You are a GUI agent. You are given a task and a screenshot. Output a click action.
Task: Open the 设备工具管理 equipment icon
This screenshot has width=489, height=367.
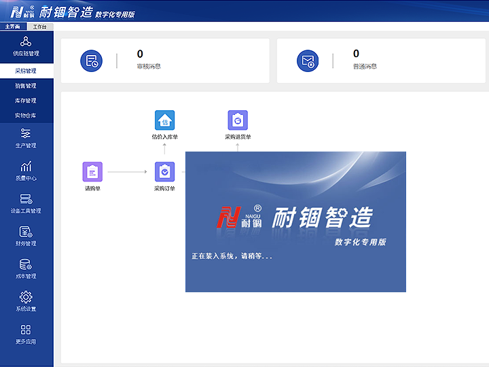[26, 198]
